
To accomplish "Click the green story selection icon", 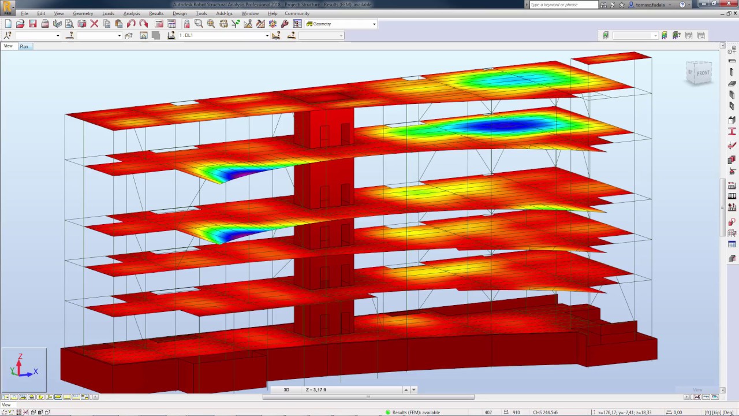I will click(x=606, y=36).
